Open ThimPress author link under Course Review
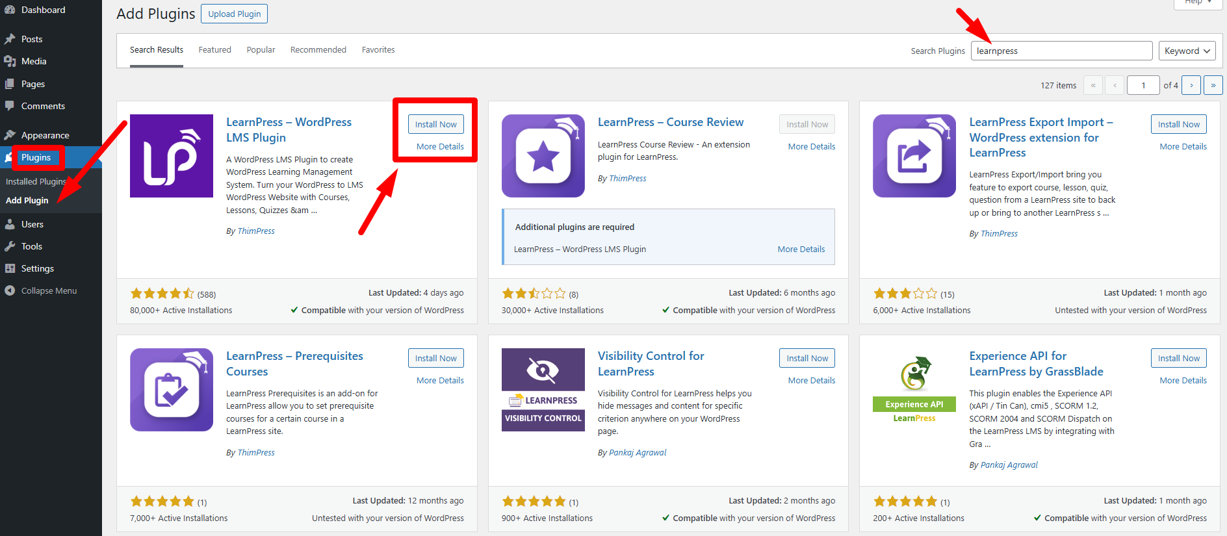This screenshot has width=1227, height=536. coord(627,178)
